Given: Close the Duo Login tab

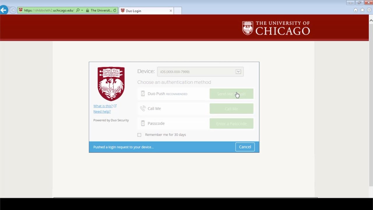Looking at the screenshot, I should coord(171,11).
